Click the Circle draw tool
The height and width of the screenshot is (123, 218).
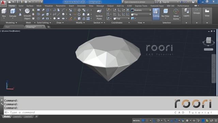pos(63,14)
